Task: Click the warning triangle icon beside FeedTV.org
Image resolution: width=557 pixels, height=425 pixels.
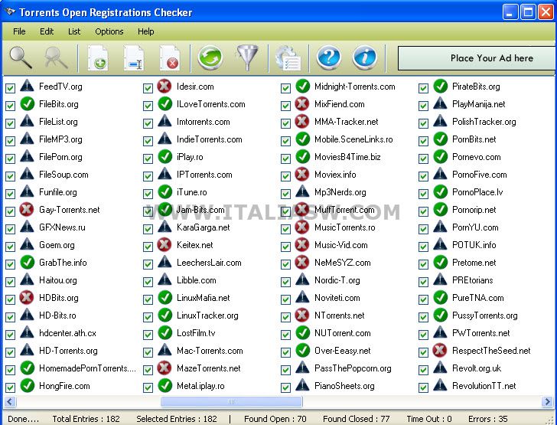Action: [27, 86]
